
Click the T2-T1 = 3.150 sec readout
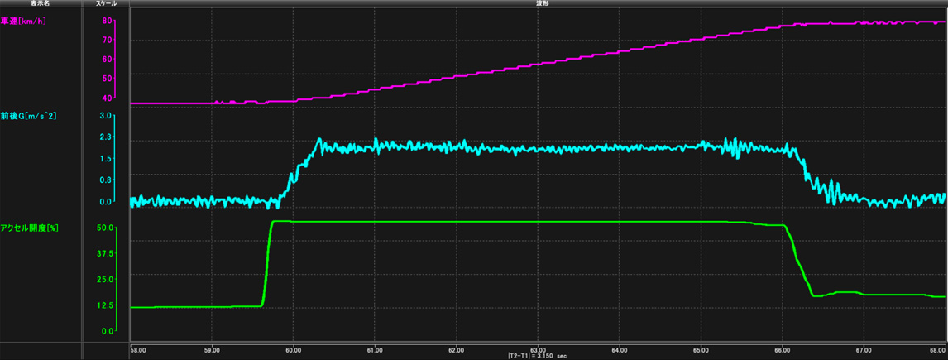pos(538,357)
